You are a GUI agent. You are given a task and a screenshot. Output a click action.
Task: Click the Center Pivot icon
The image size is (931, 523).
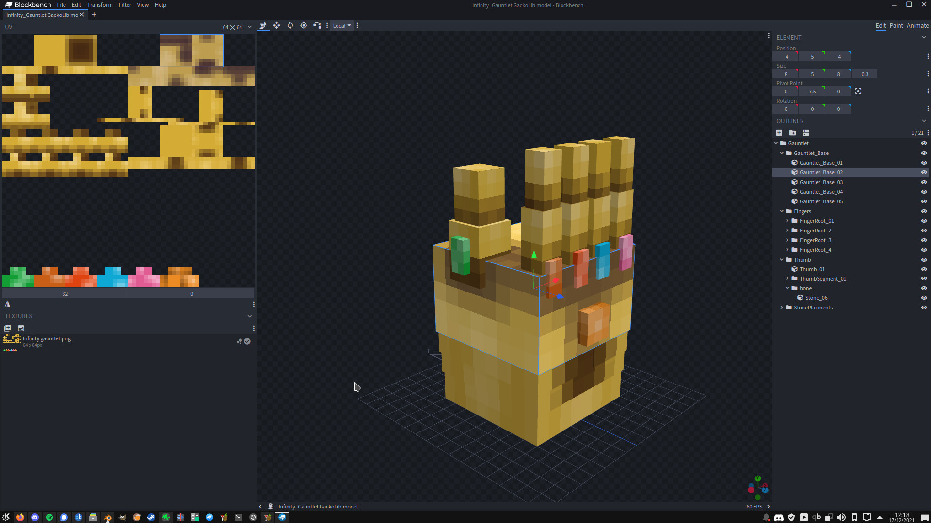[x=858, y=92]
